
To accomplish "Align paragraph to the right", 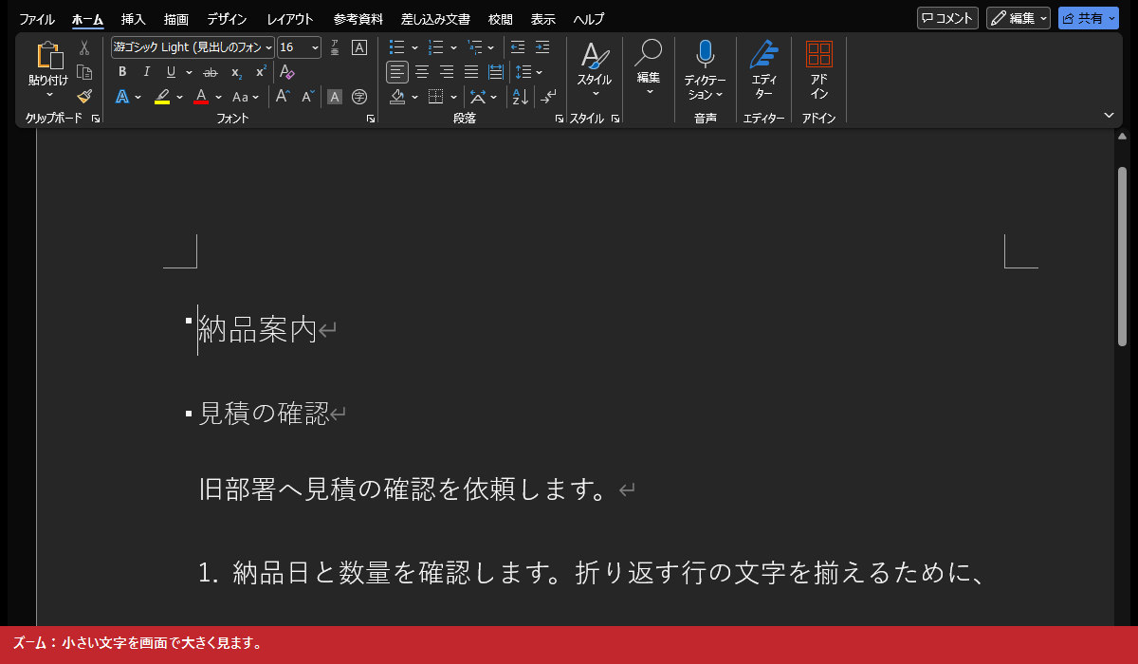I will (x=447, y=72).
